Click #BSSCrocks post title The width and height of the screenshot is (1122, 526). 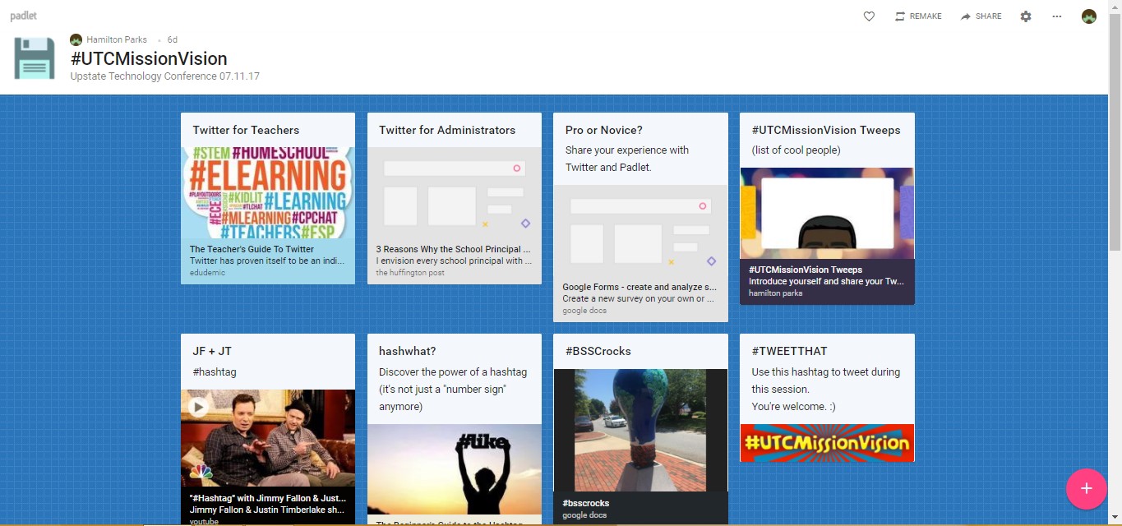(x=598, y=351)
